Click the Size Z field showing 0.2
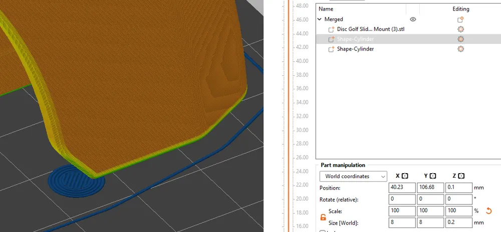Image resolution: width=501 pixels, height=232 pixels. [458, 223]
